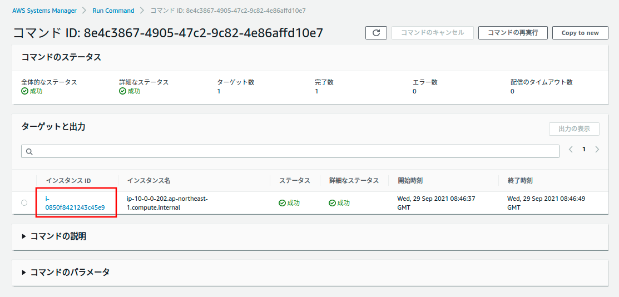Expand the コマンドのパラメータ section
The height and width of the screenshot is (297, 619).
tap(24, 273)
